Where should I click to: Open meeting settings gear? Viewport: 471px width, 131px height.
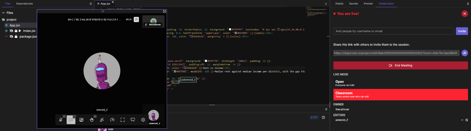[143, 120]
